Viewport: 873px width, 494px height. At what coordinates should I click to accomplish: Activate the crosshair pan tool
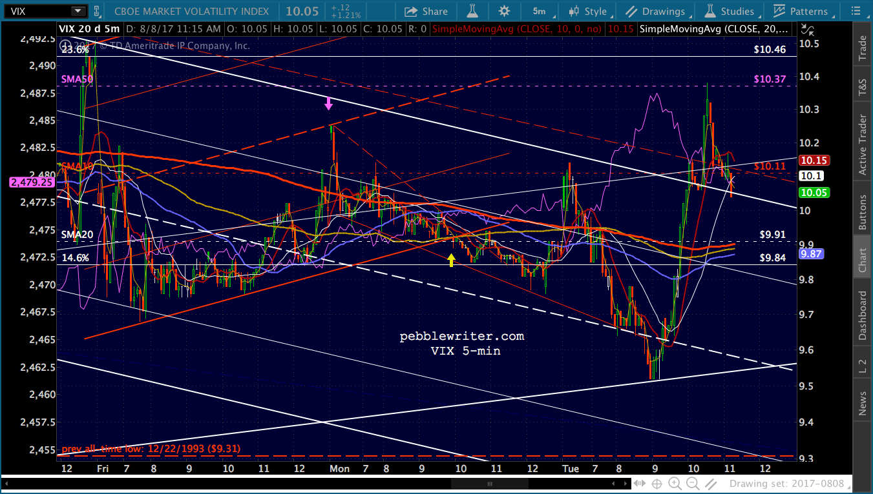tap(657, 484)
